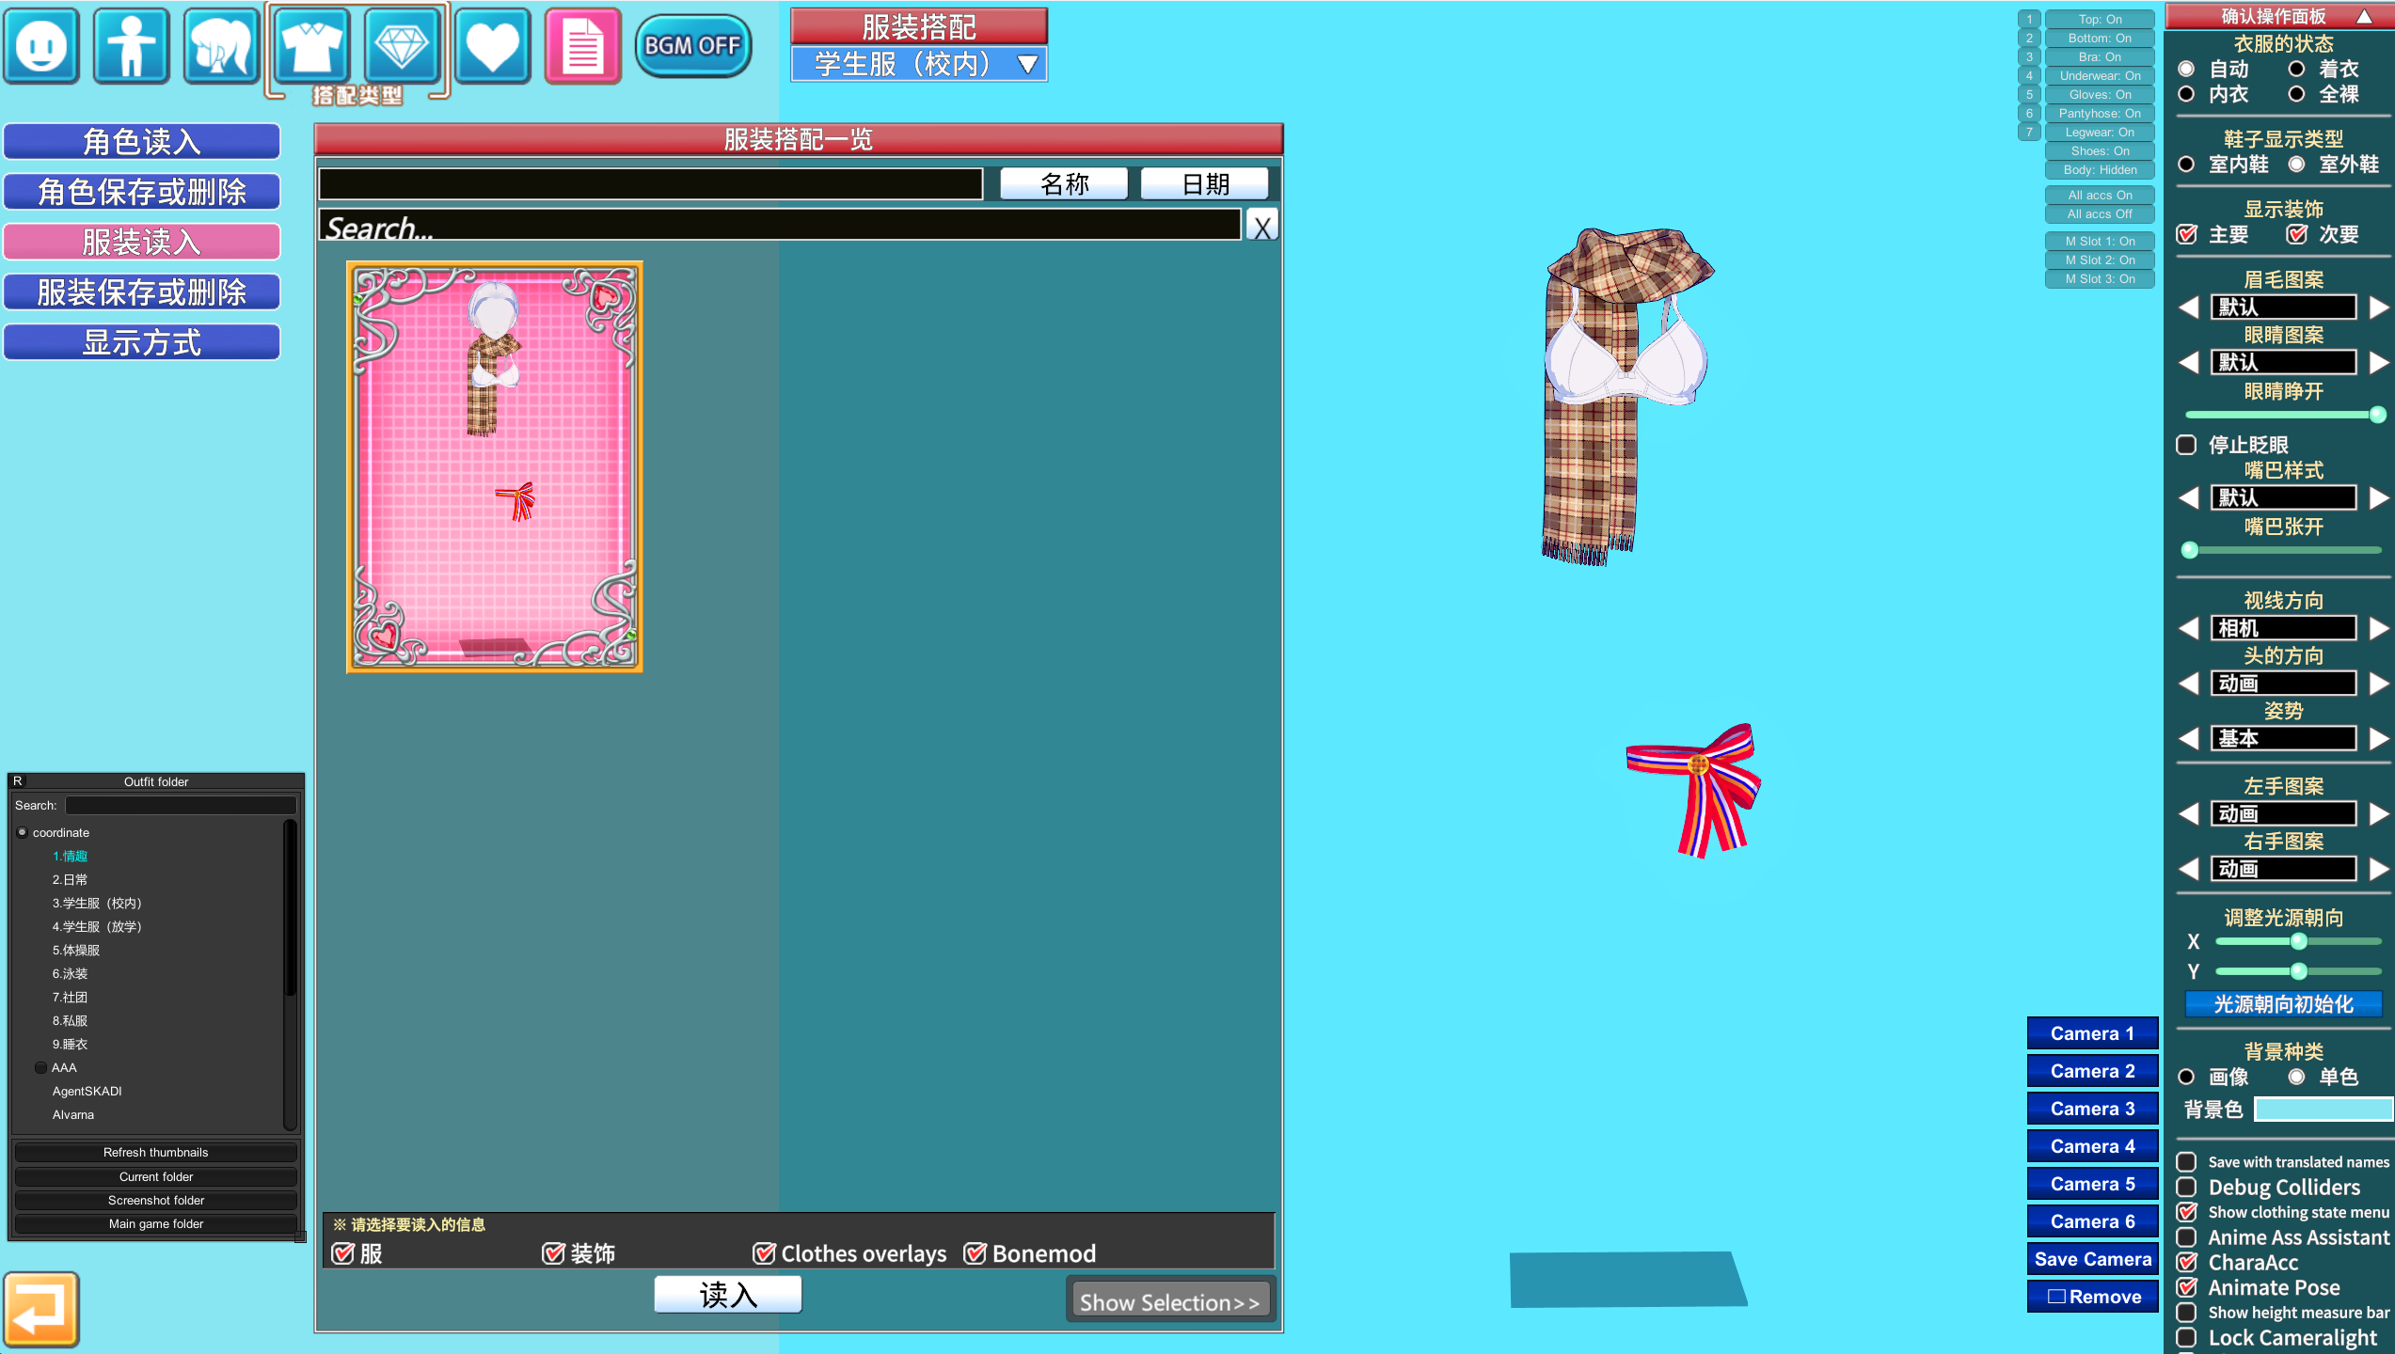Open the 服装保存或删除 menu
Image resolution: width=2395 pixels, height=1354 pixels.
[x=142, y=292]
